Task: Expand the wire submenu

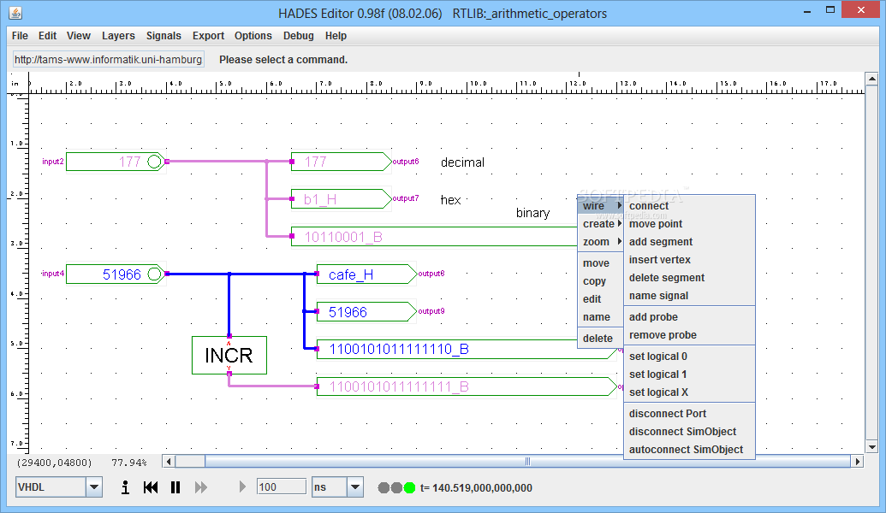Action: [x=600, y=206]
